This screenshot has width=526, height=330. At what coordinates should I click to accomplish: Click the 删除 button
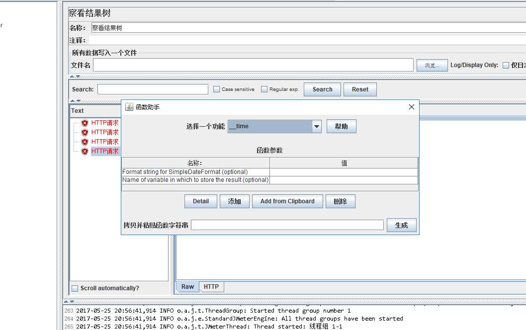341,201
